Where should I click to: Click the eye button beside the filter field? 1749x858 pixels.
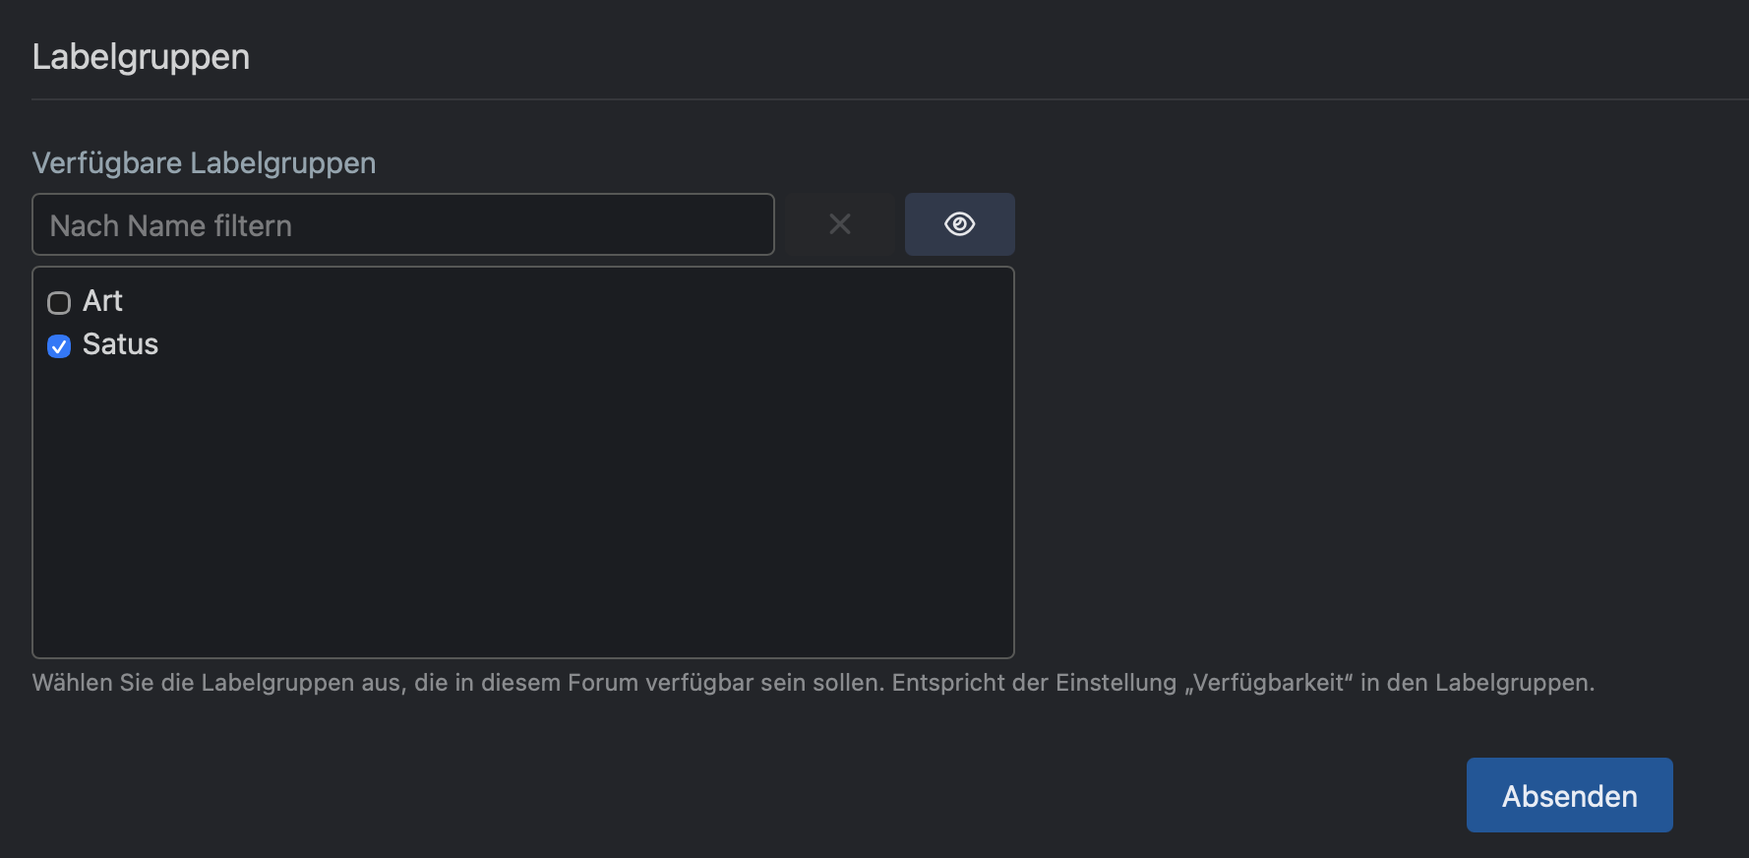[959, 224]
